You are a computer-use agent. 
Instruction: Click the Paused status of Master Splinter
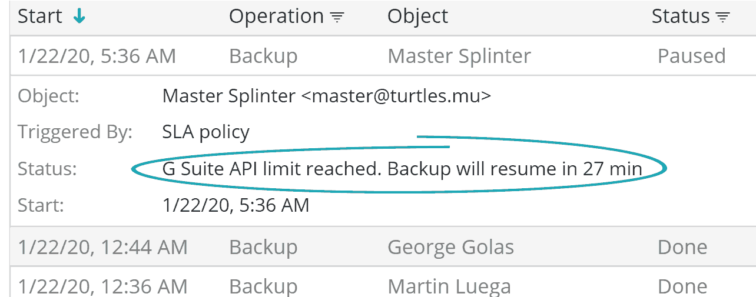point(691,56)
